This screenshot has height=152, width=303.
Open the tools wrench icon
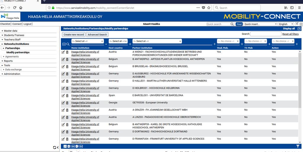297,24
